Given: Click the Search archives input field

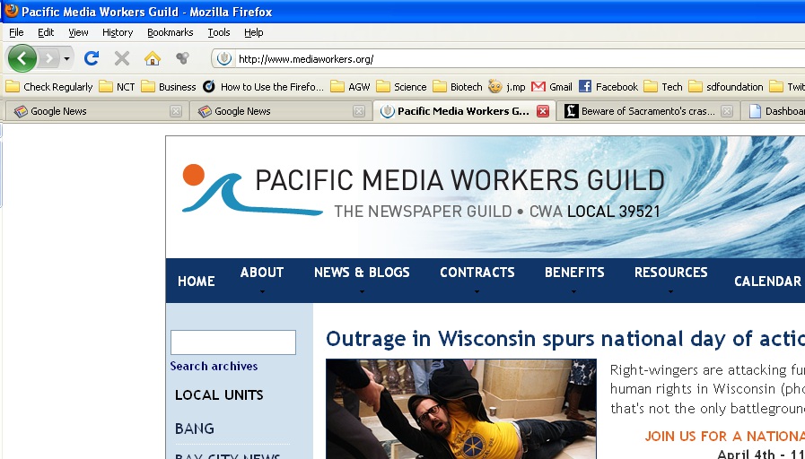Looking at the screenshot, I should (x=232, y=342).
